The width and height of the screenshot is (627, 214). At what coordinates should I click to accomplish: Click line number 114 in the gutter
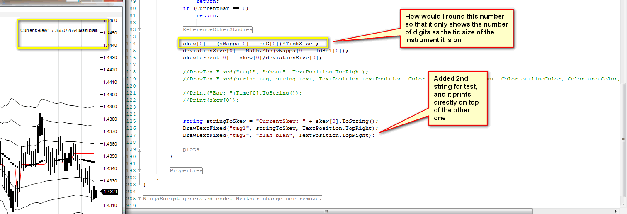[131, 44]
